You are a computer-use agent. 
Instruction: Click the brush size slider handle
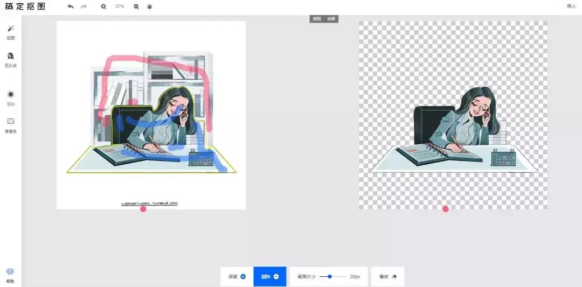click(329, 276)
